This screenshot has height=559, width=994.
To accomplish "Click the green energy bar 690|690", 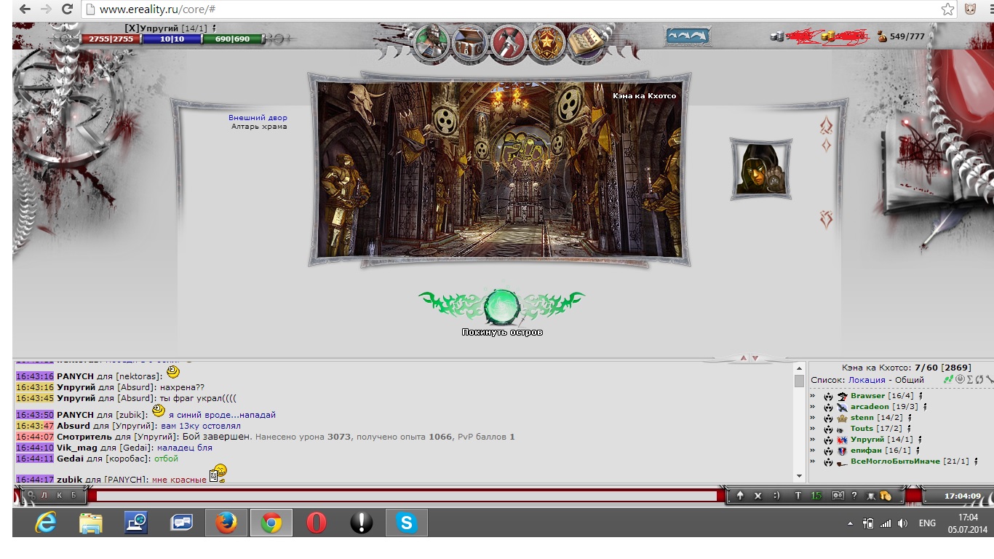I will 232,39.
